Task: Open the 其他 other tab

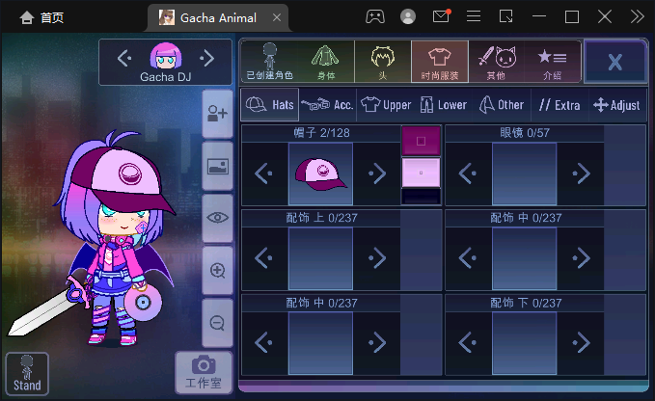Action: point(496,62)
